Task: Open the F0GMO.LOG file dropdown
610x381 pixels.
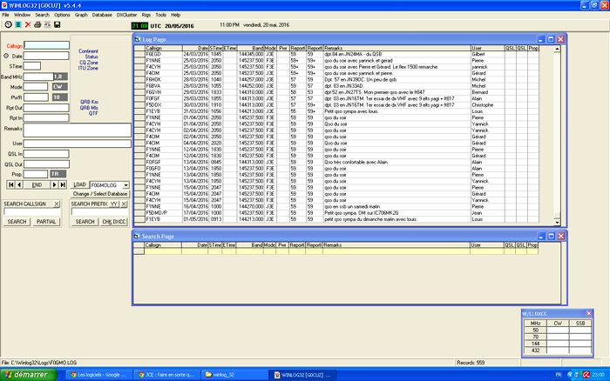Action: (125, 185)
